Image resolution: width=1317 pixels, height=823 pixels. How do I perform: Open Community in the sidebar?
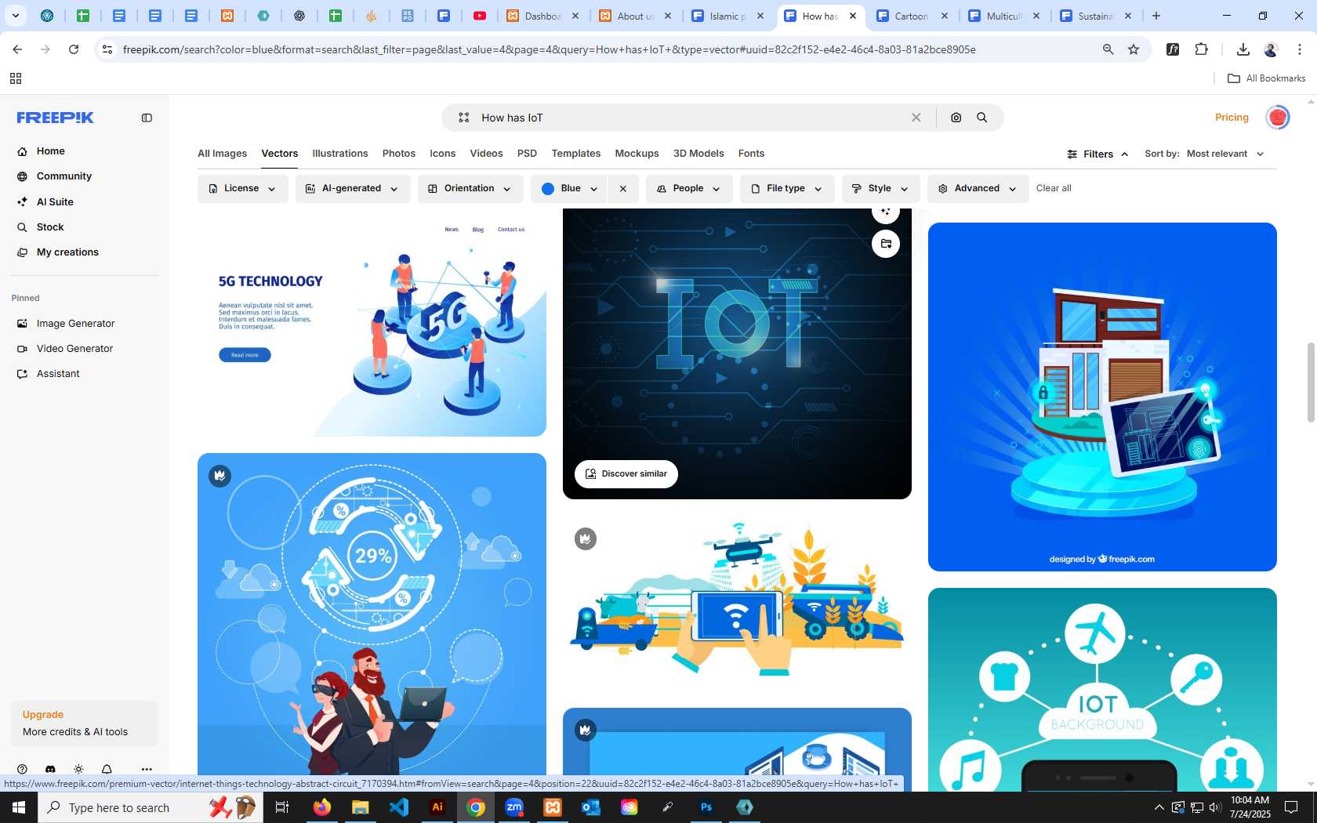point(64,176)
